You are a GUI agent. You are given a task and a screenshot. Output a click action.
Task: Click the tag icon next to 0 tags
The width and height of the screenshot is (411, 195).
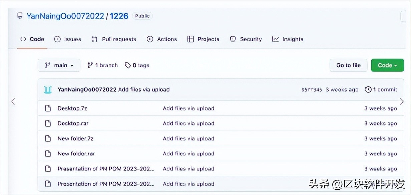click(127, 65)
